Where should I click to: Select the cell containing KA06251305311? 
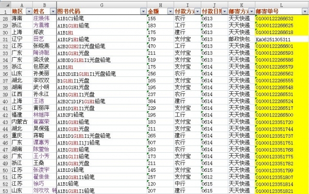tap(282, 39)
